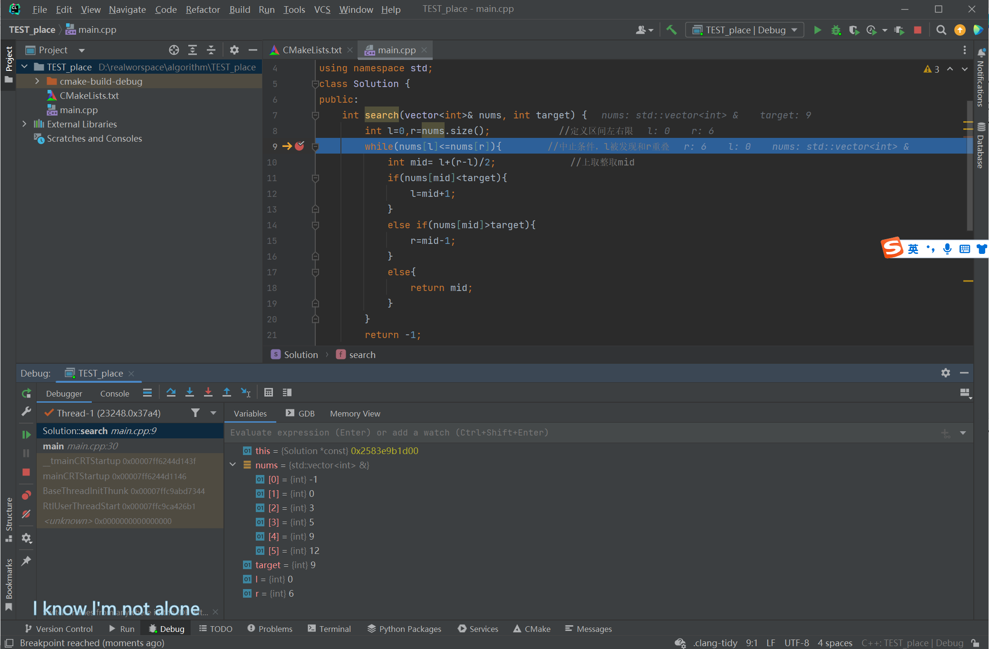Stop debugging with red square in sidebar

[x=26, y=472]
